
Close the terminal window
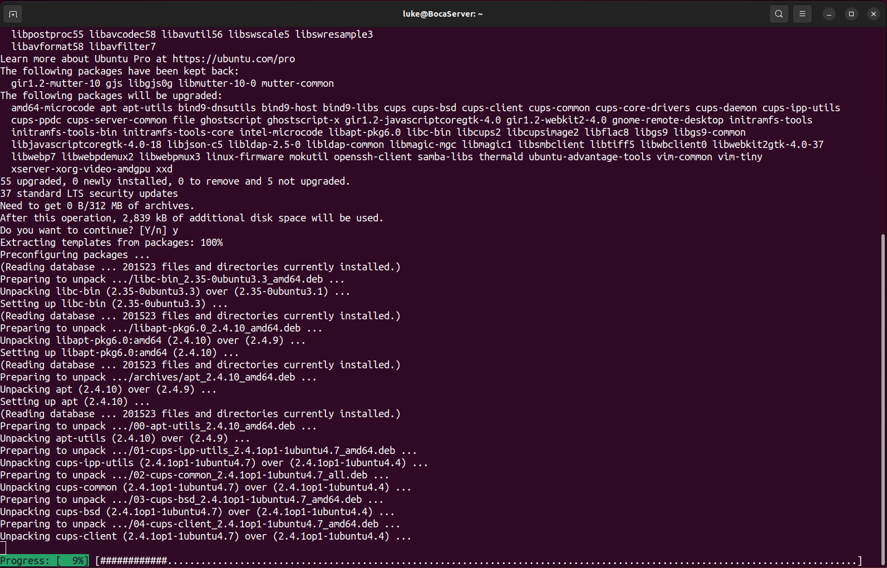pyautogui.click(x=873, y=14)
